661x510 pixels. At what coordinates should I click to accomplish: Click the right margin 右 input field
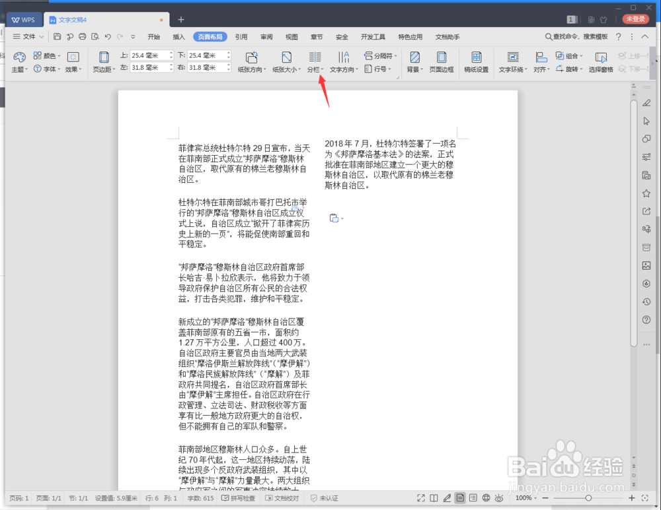click(209, 67)
